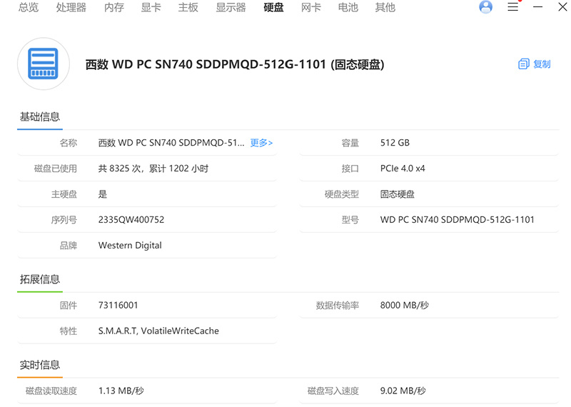Click transfer rate value 8000 MB/秒
The height and width of the screenshot is (407, 571).
coord(404,306)
